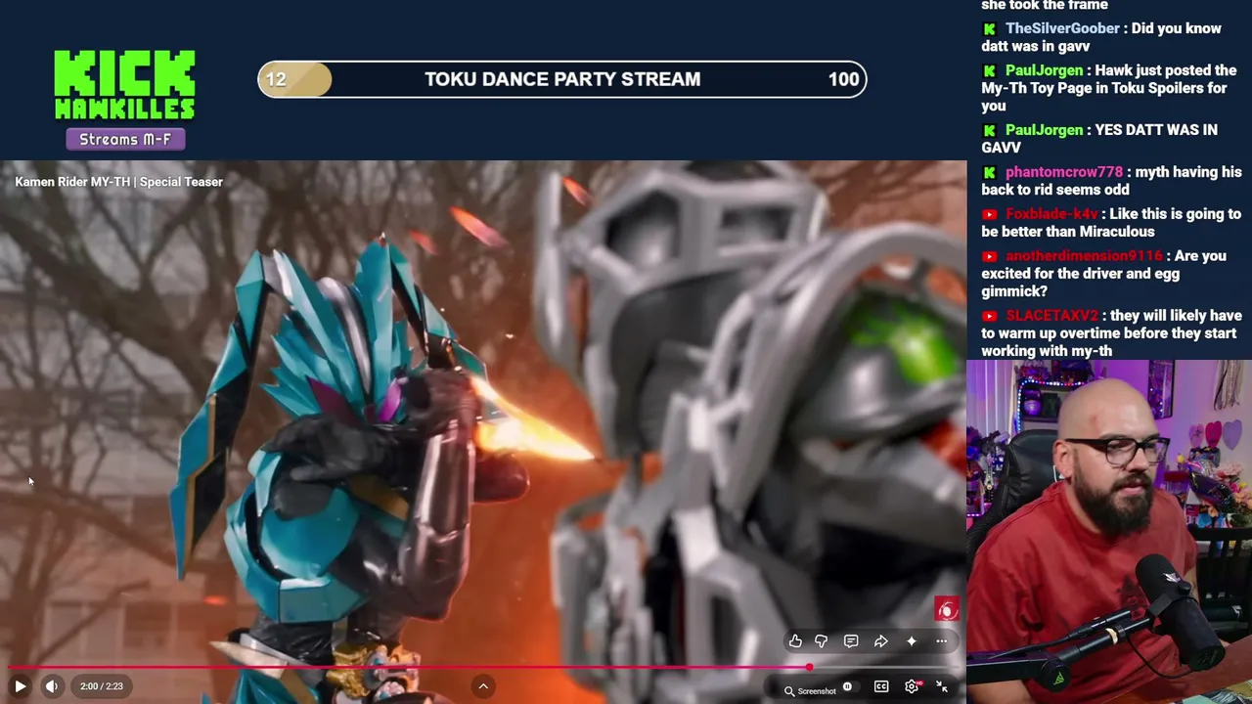
Task: Click the YouTube icon beside anotherdimension9116
Action: (x=990, y=256)
